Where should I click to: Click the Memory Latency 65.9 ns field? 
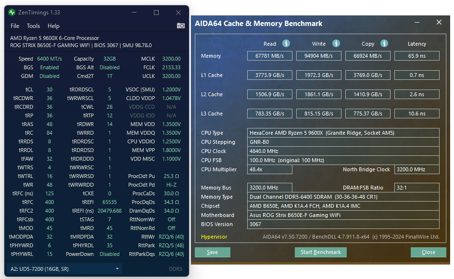coord(417,56)
